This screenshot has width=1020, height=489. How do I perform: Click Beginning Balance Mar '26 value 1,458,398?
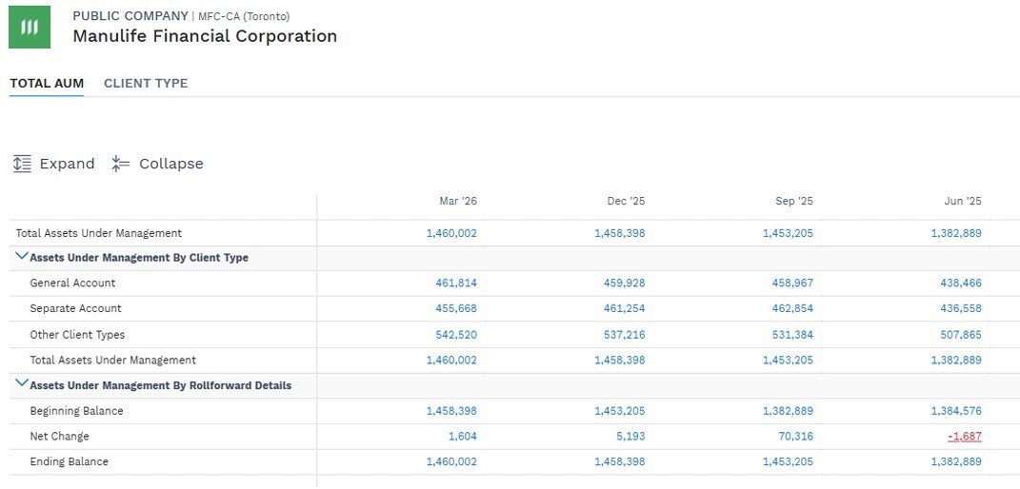(x=451, y=411)
